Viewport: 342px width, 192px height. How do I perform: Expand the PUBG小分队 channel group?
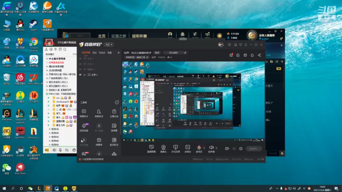pos(47,94)
